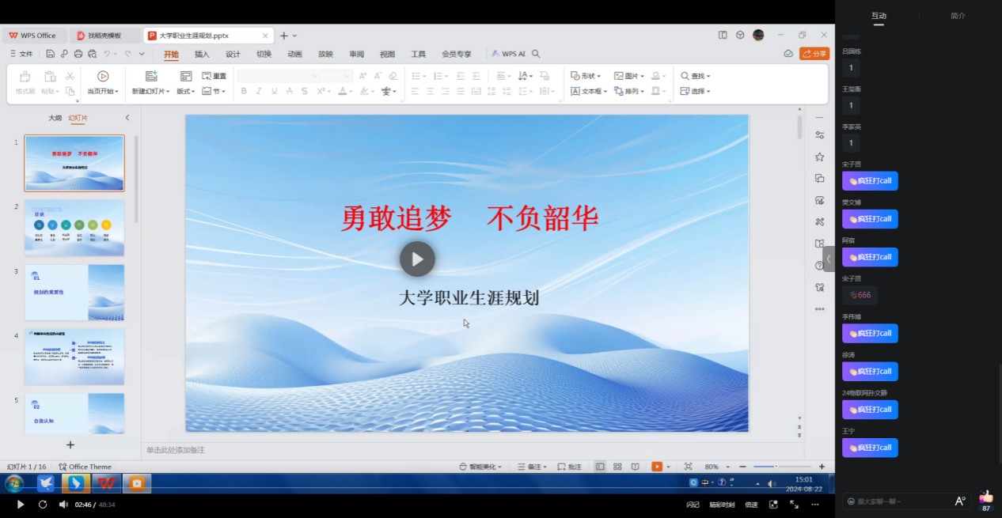Click the orange 分享 share button
The width and height of the screenshot is (1002, 518).
pyautogui.click(x=814, y=54)
